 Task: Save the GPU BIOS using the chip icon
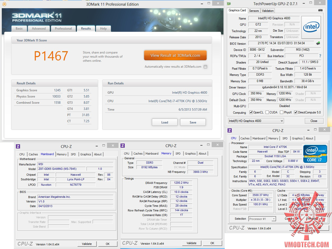pos(318,43)
